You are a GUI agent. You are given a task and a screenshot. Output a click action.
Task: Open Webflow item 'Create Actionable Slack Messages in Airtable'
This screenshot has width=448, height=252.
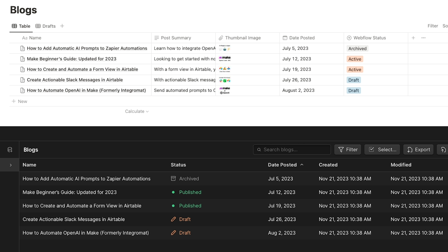coord(74,219)
